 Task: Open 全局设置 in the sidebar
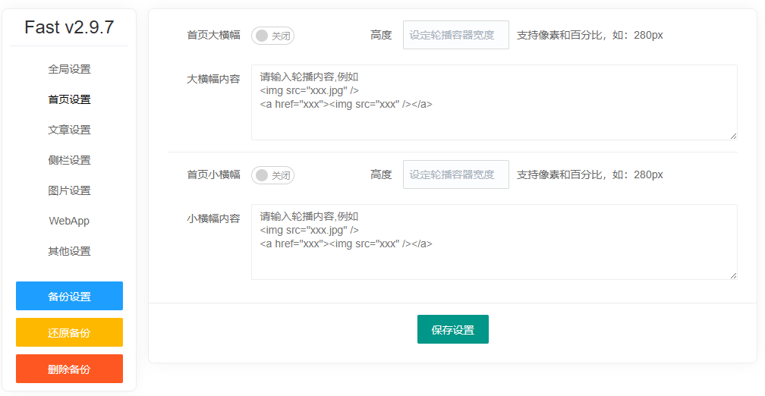tap(69, 69)
